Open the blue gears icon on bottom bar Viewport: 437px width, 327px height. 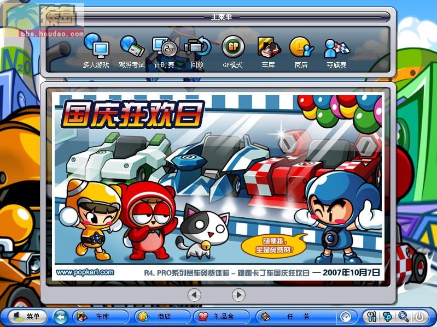(388, 317)
